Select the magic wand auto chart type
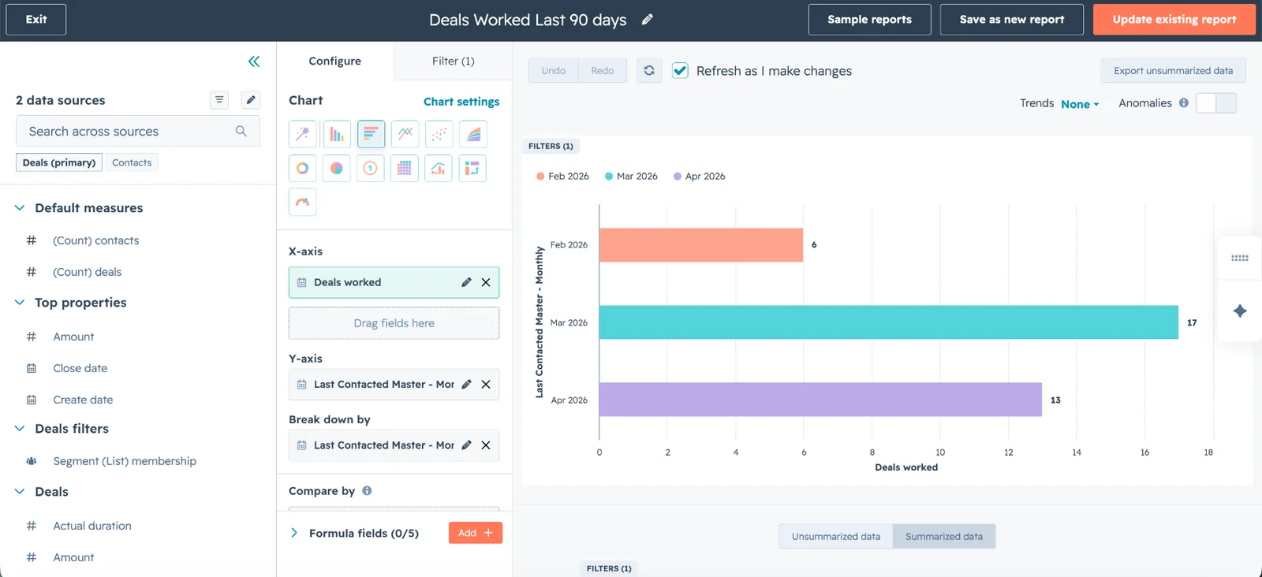 point(303,134)
